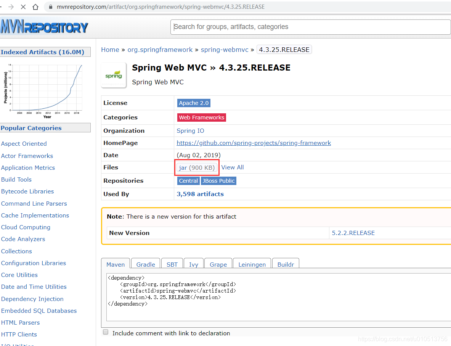Open Bytecode Libraries category

[x=27, y=191]
